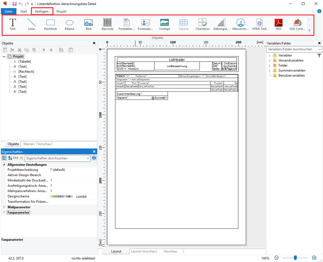Collapse the Projekt tree node
This screenshot has height=262, width=323.
(4, 56)
